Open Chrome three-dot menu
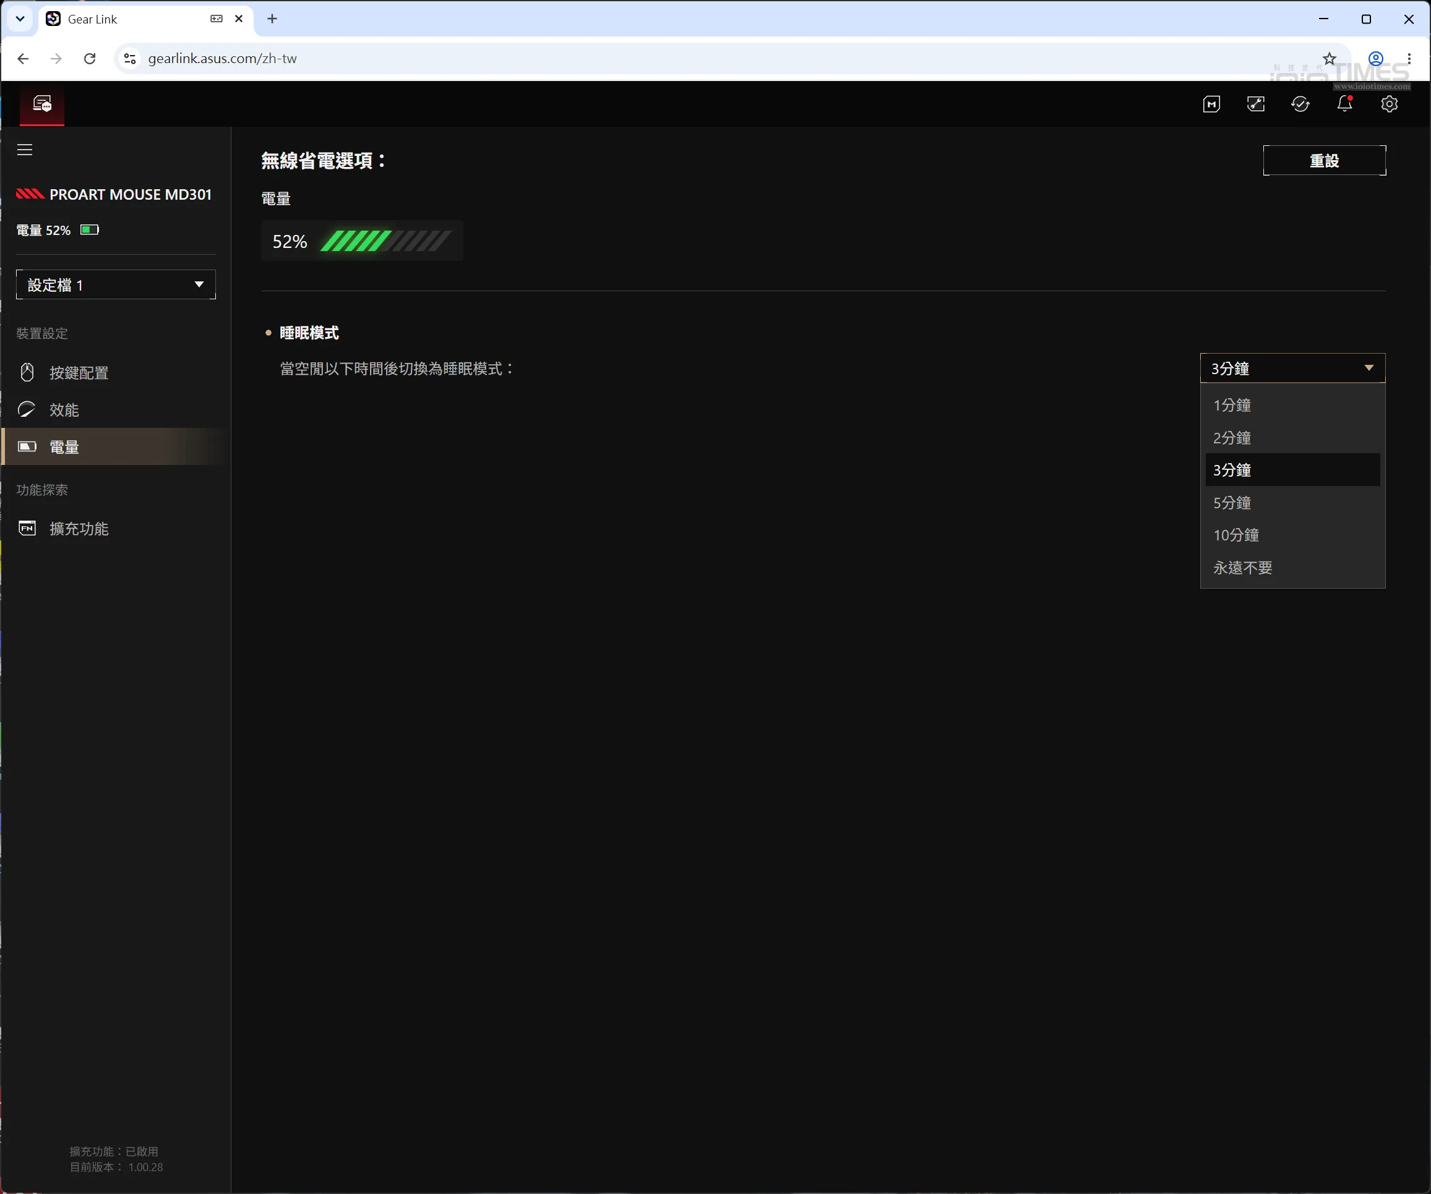 pyautogui.click(x=1409, y=59)
